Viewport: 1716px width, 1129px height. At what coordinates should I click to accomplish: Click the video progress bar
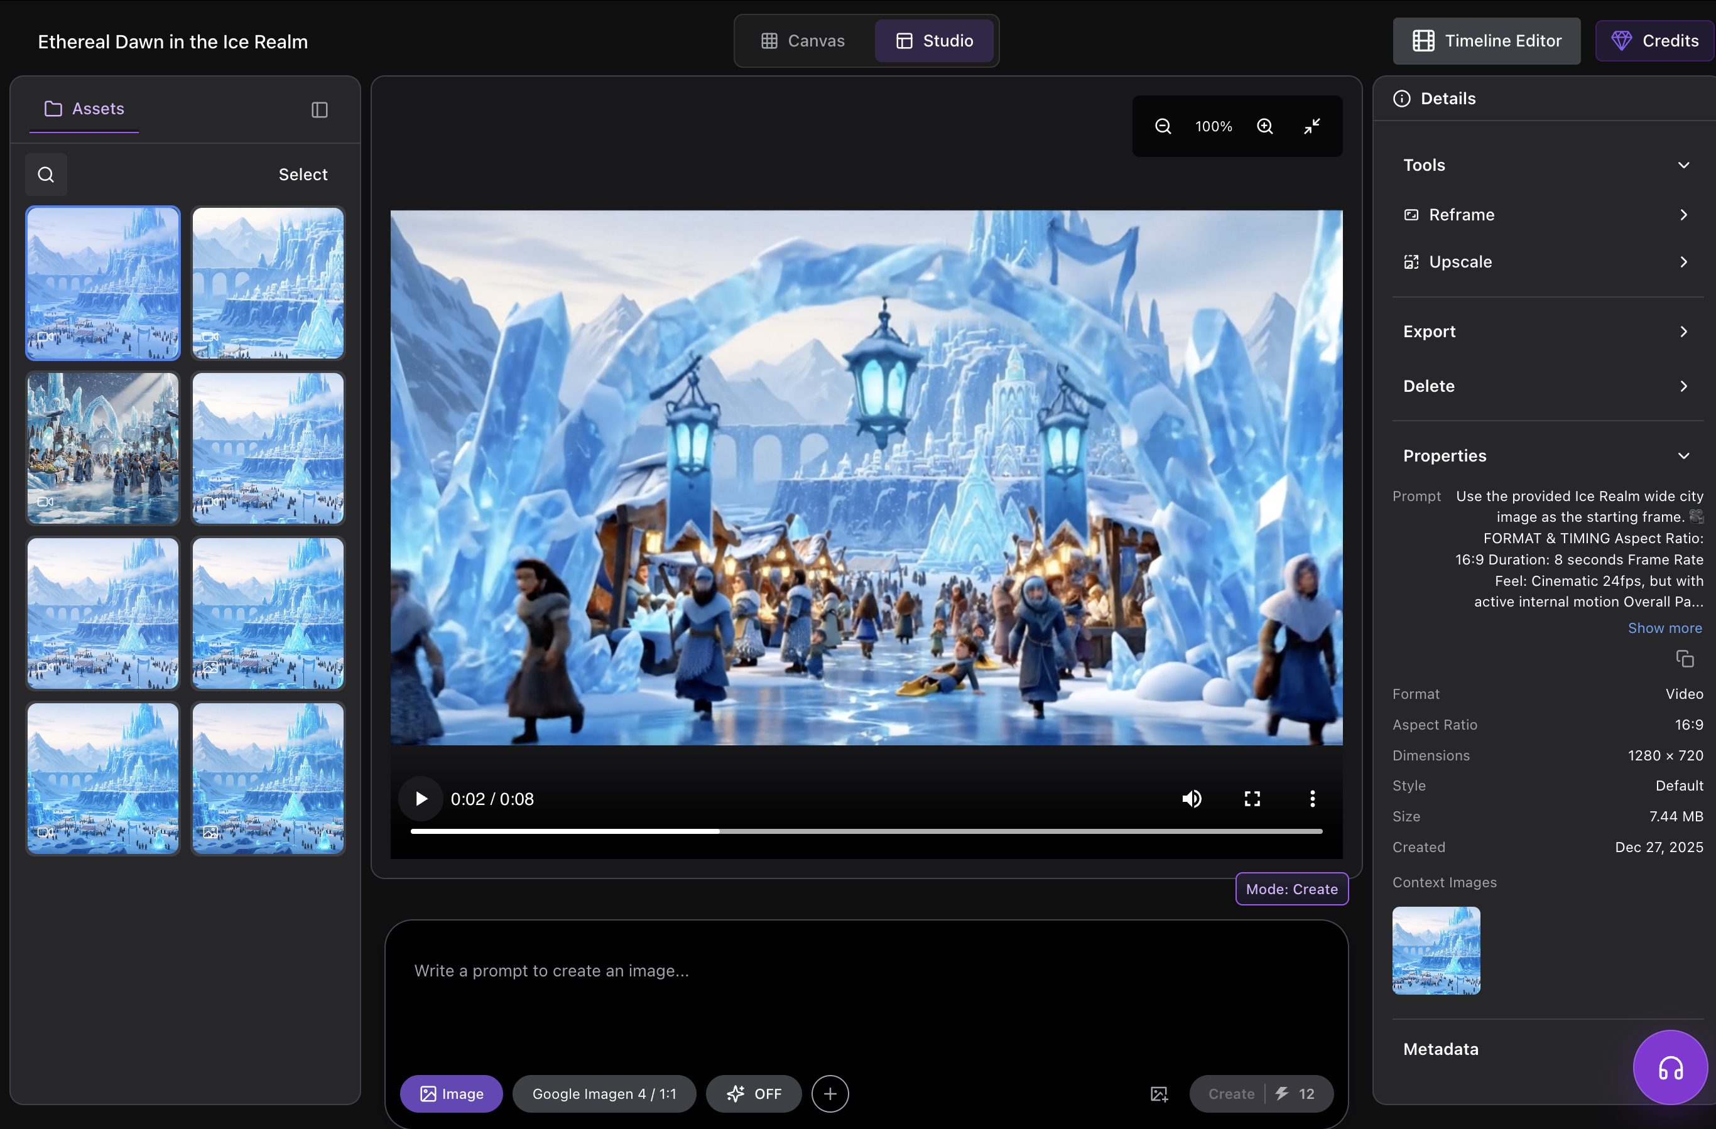[865, 831]
